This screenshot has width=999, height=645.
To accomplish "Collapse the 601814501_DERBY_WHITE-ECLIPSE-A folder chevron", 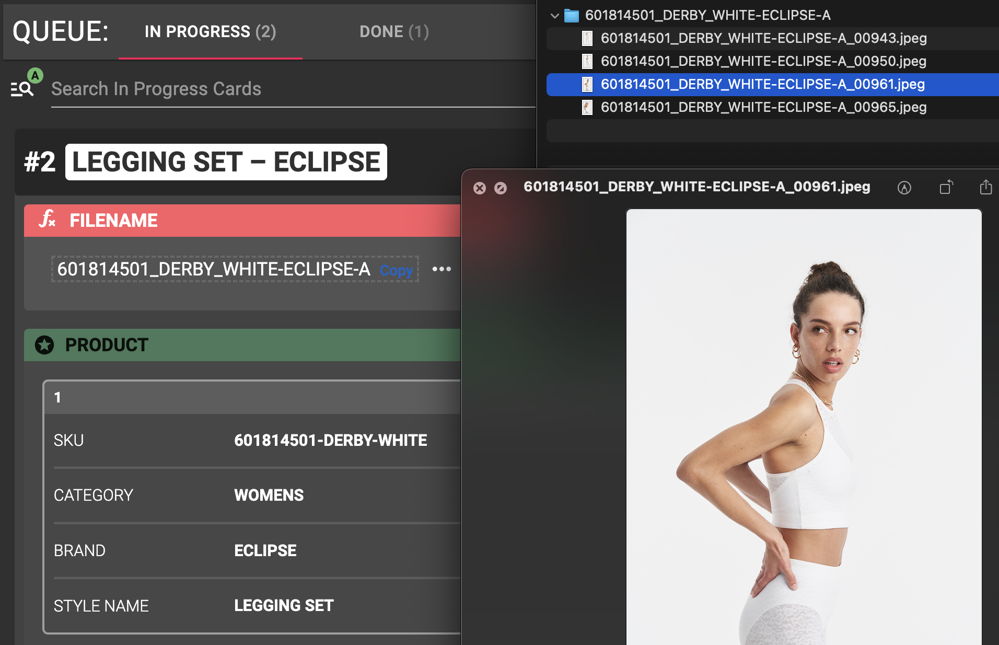I will point(554,16).
